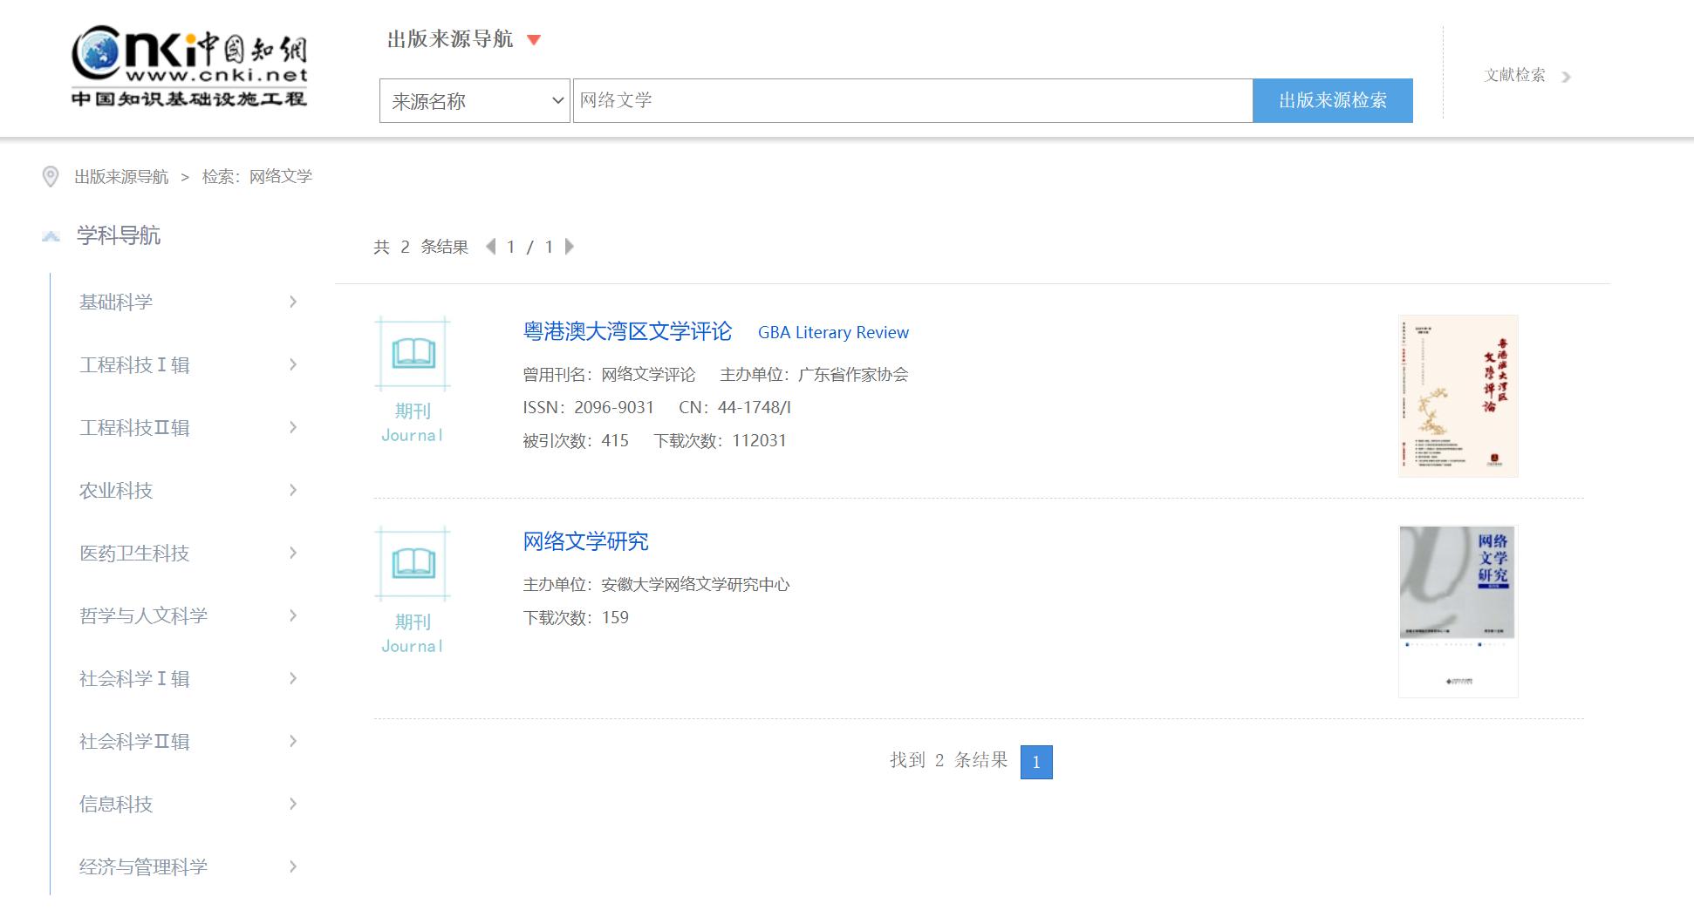Expand the 信息科技 category chevron
The image size is (1694, 924).
[x=293, y=804]
